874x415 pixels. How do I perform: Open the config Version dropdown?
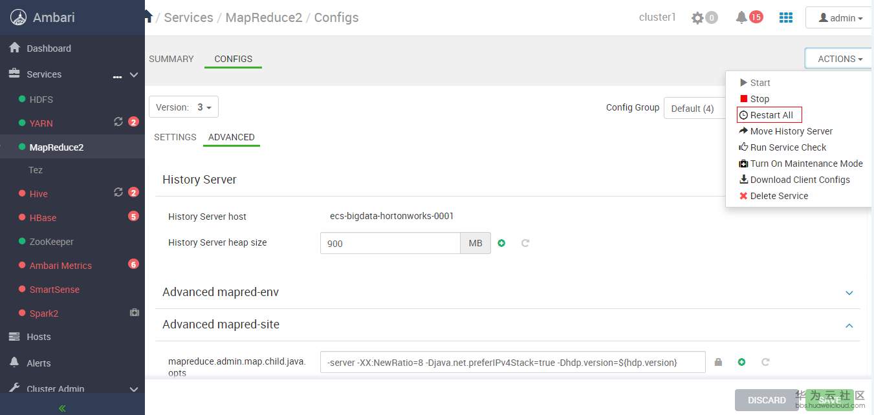click(184, 107)
